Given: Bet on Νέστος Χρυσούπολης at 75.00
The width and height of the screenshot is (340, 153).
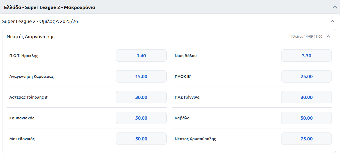Looking at the screenshot, I should [306, 139].
